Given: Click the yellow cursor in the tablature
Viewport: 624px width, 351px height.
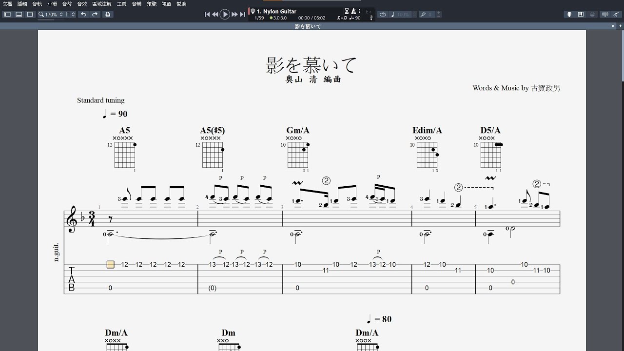Looking at the screenshot, I should tap(111, 264).
